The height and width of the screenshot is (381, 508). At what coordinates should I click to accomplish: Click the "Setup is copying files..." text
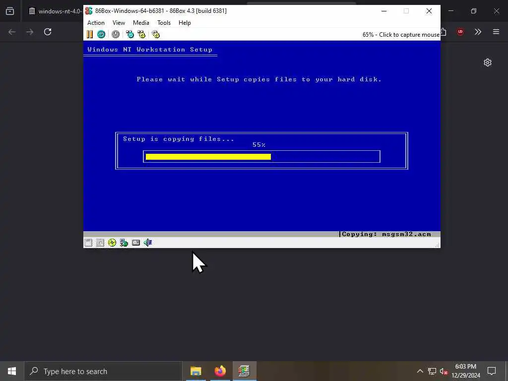click(x=179, y=139)
